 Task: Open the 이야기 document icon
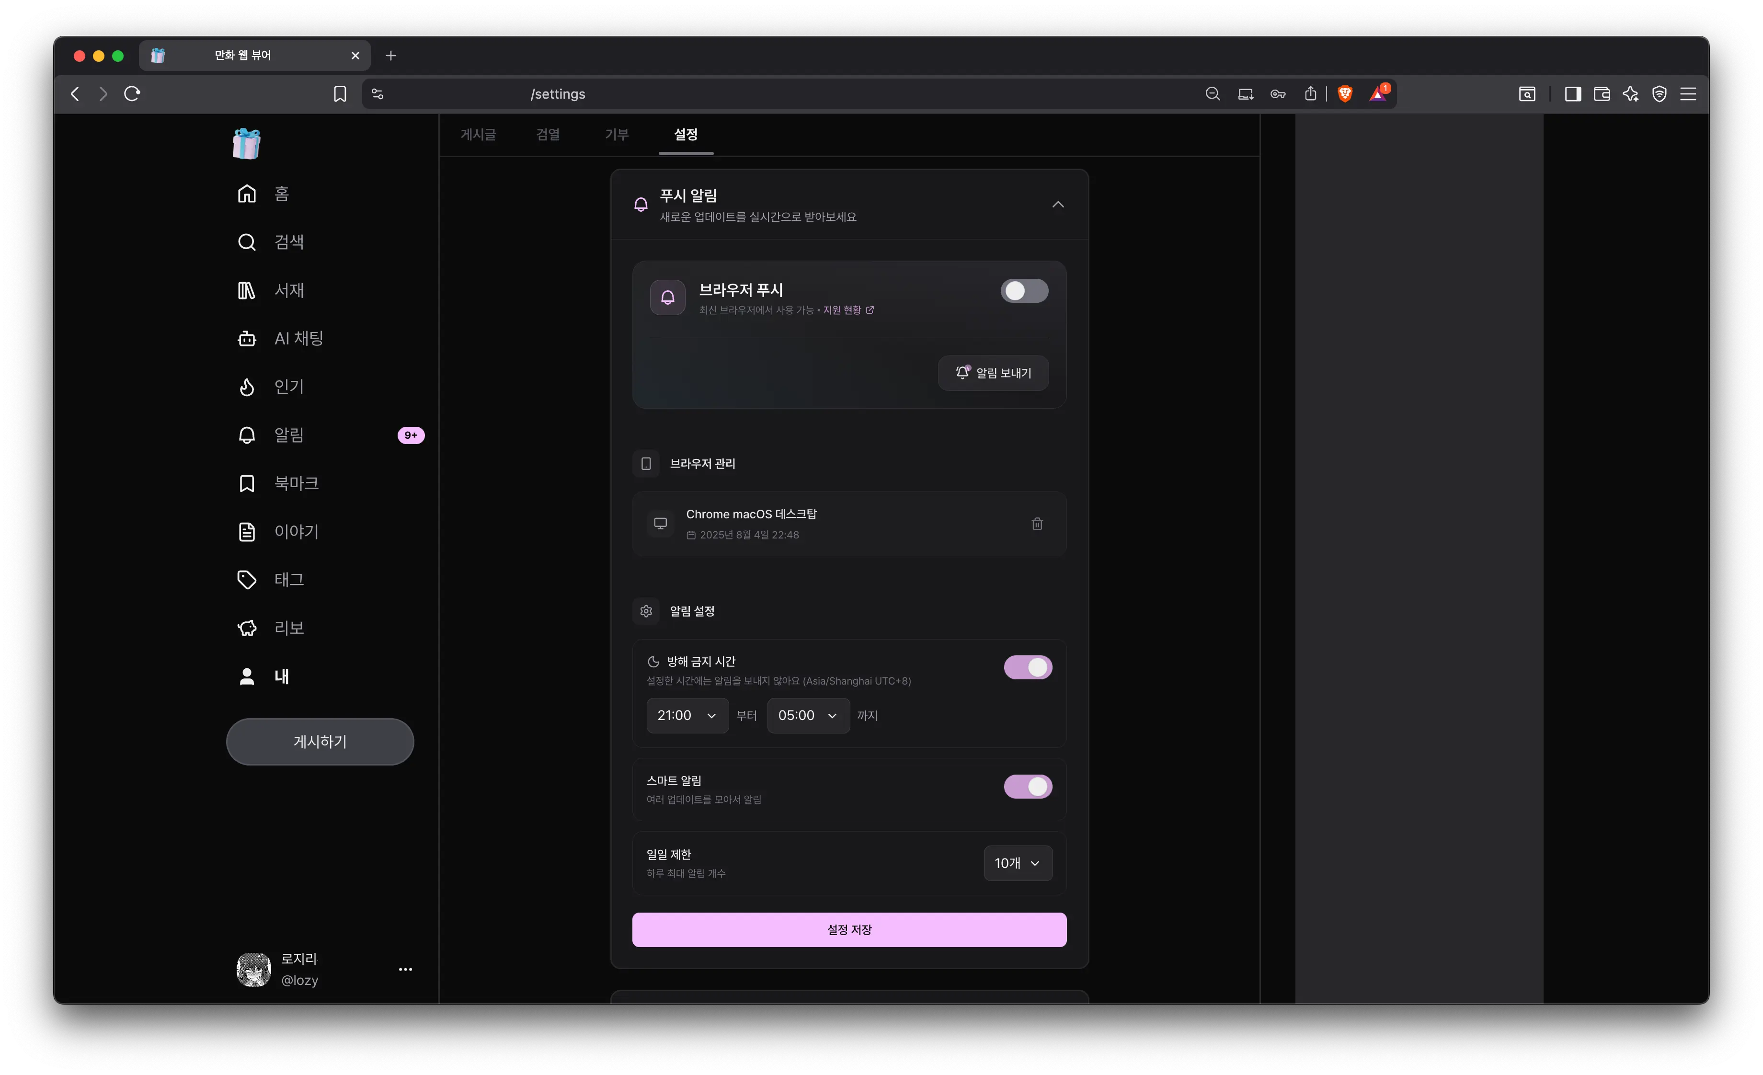click(x=246, y=531)
